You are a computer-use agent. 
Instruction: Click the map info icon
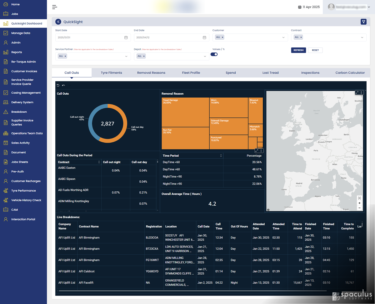coord(268,210)
